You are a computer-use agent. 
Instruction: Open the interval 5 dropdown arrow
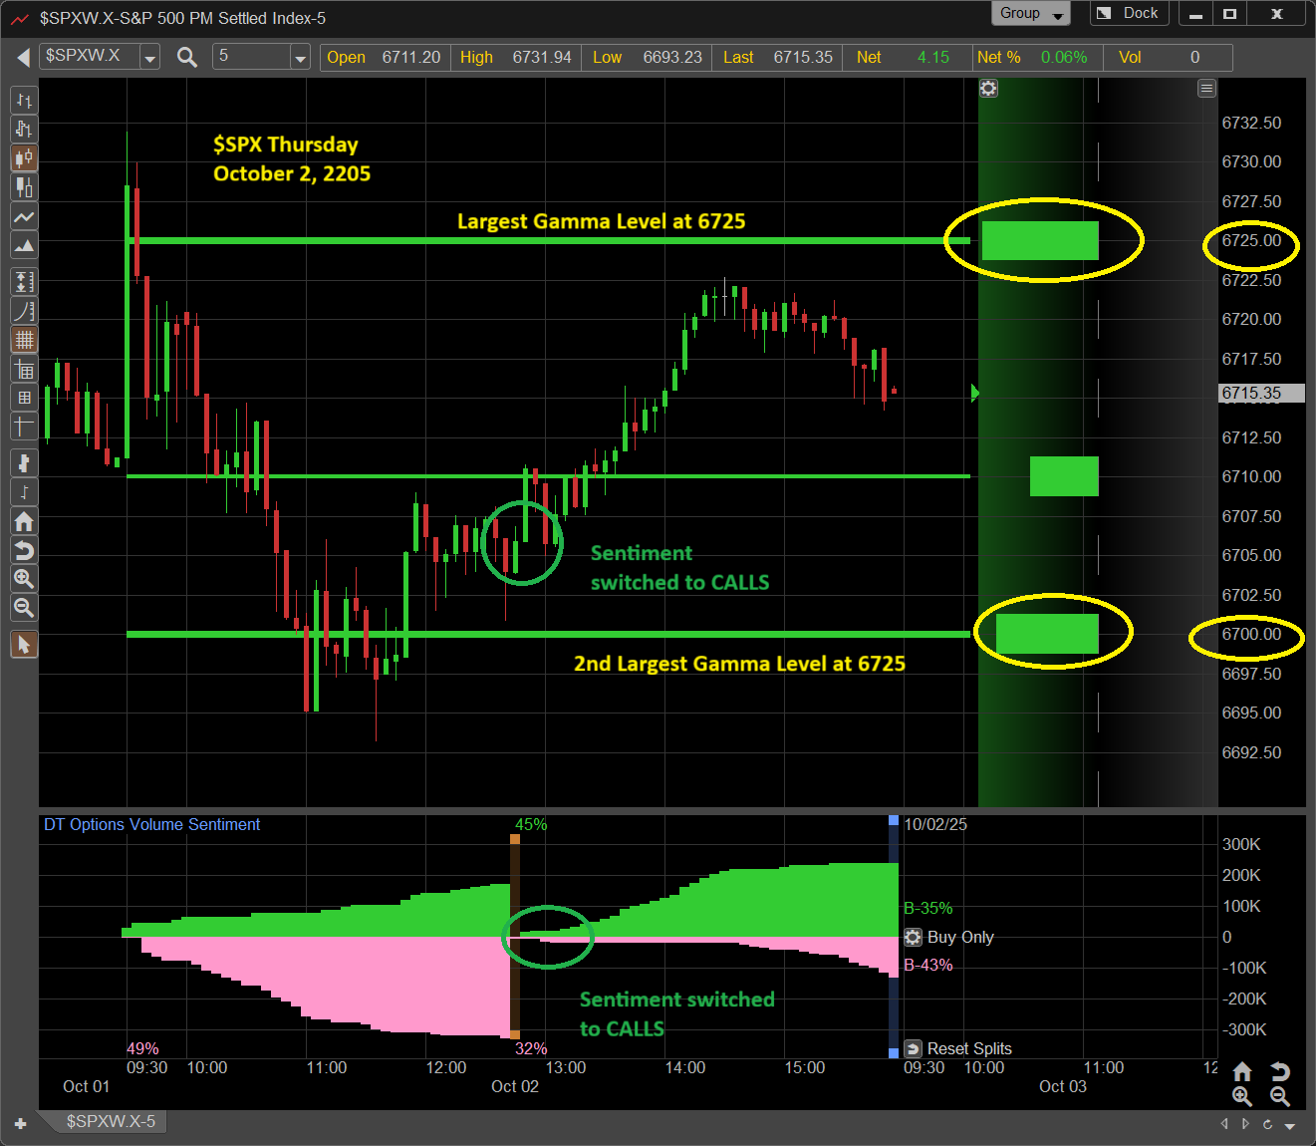click(300, 58)
